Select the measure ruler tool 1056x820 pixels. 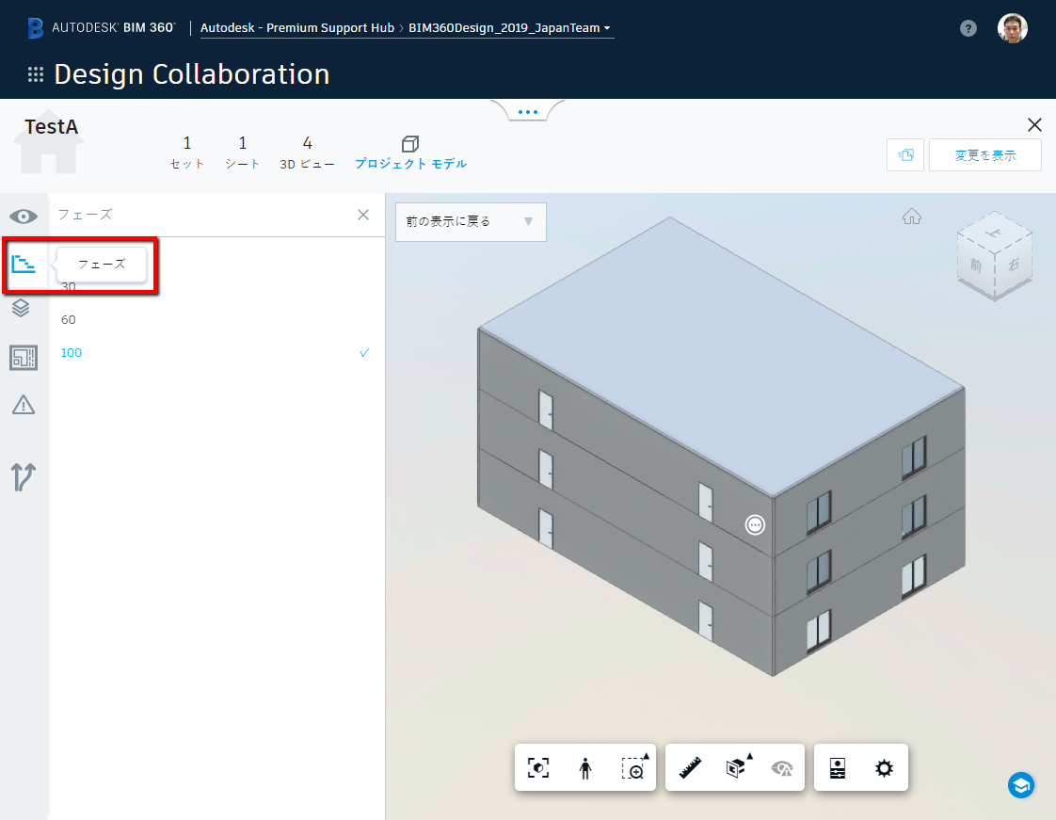tap(688, 767)
